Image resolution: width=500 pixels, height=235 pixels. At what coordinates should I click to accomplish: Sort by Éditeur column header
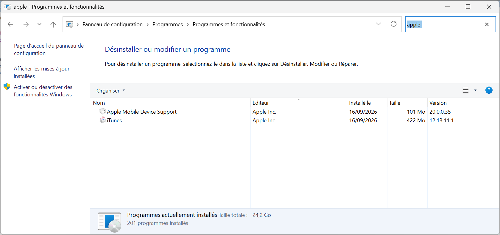coord(299,103)
